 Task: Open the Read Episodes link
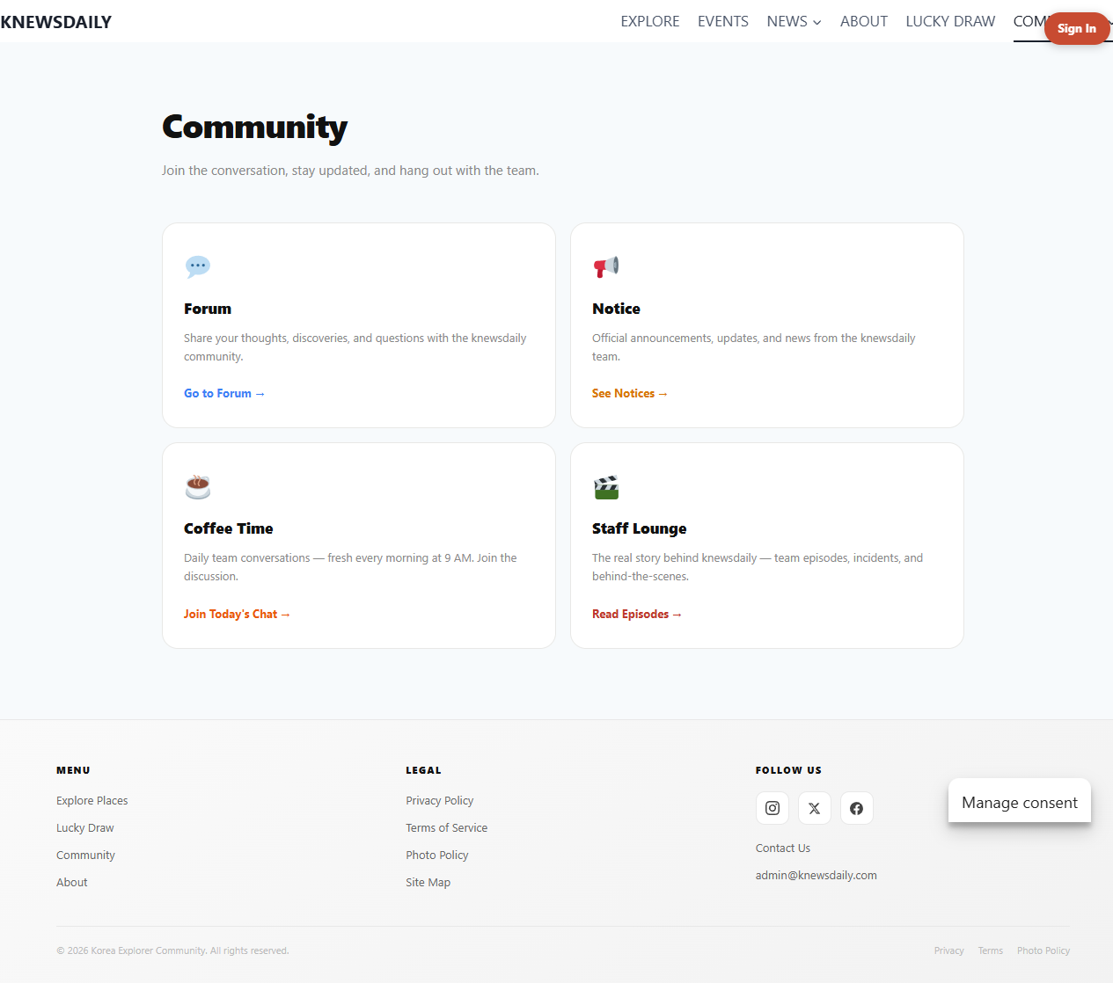(x=636, y=614)
